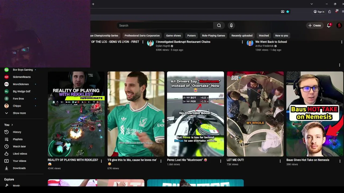Select the New to you chip

(281, 35)
